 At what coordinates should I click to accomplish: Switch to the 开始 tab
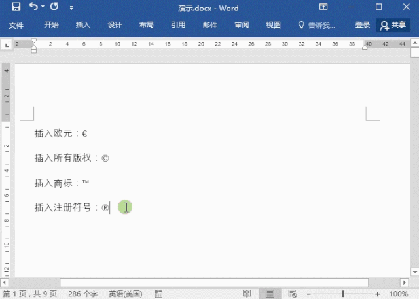[51, 25]
